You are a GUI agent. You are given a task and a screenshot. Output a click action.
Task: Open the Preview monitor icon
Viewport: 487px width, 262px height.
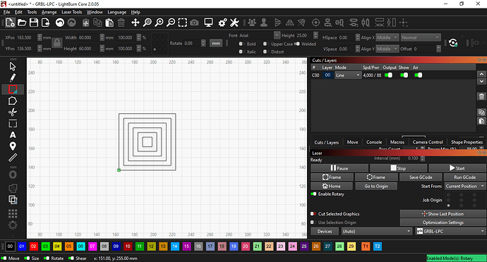pyautogui.click(x=208, y=23)
